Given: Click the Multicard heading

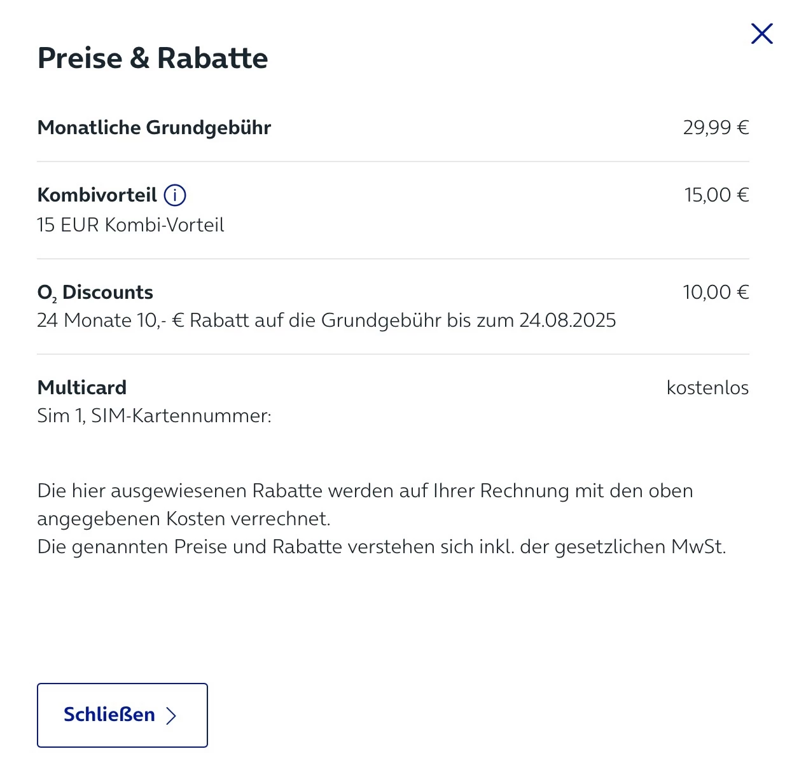Looking at the screenshot, I should click(x=82, y=388).
